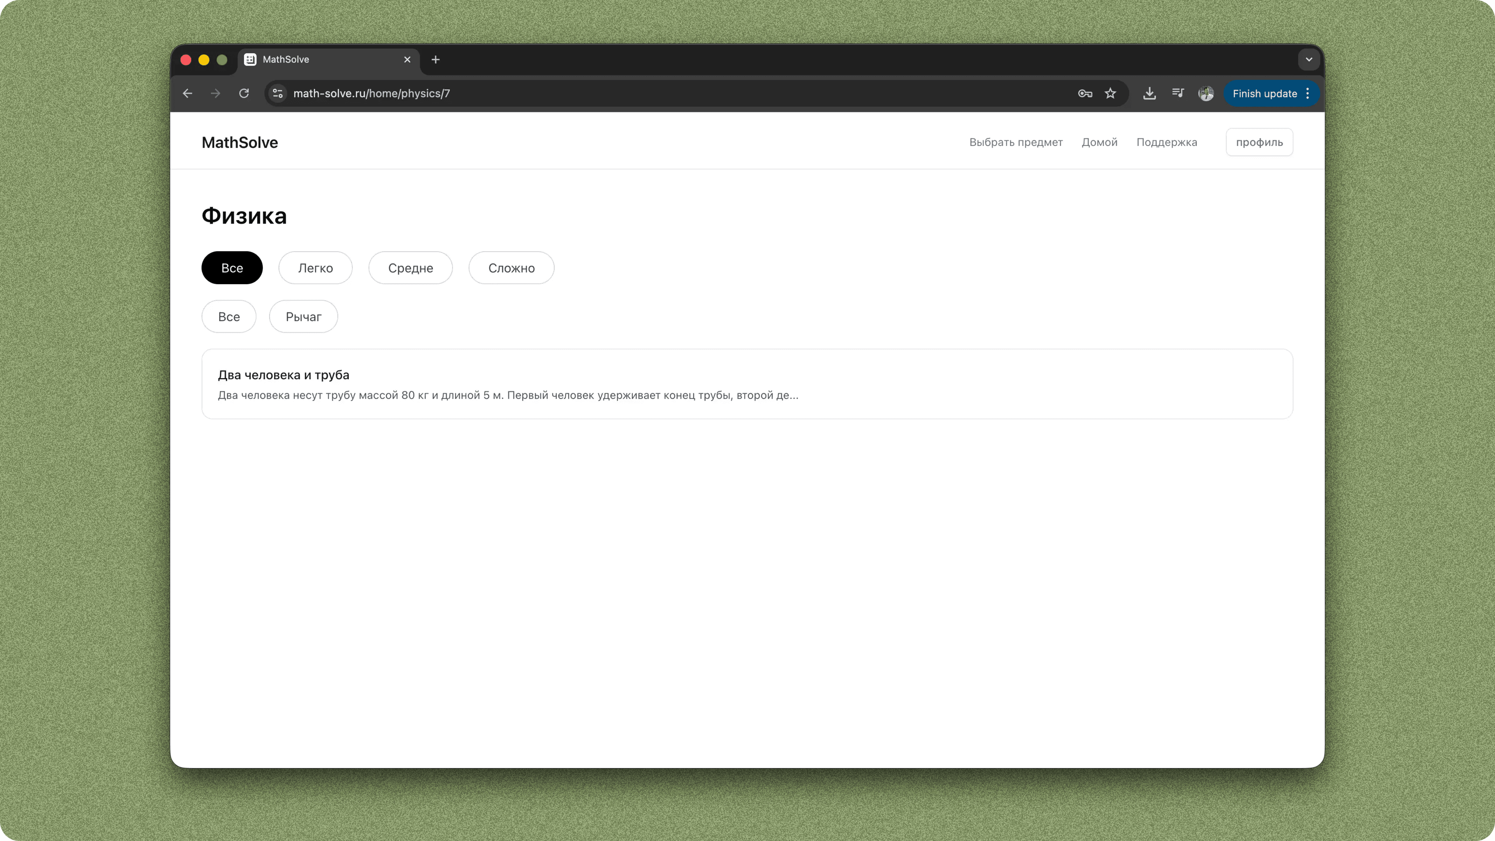
Task: Click the browser back arrow
Action: pos(187,93)
